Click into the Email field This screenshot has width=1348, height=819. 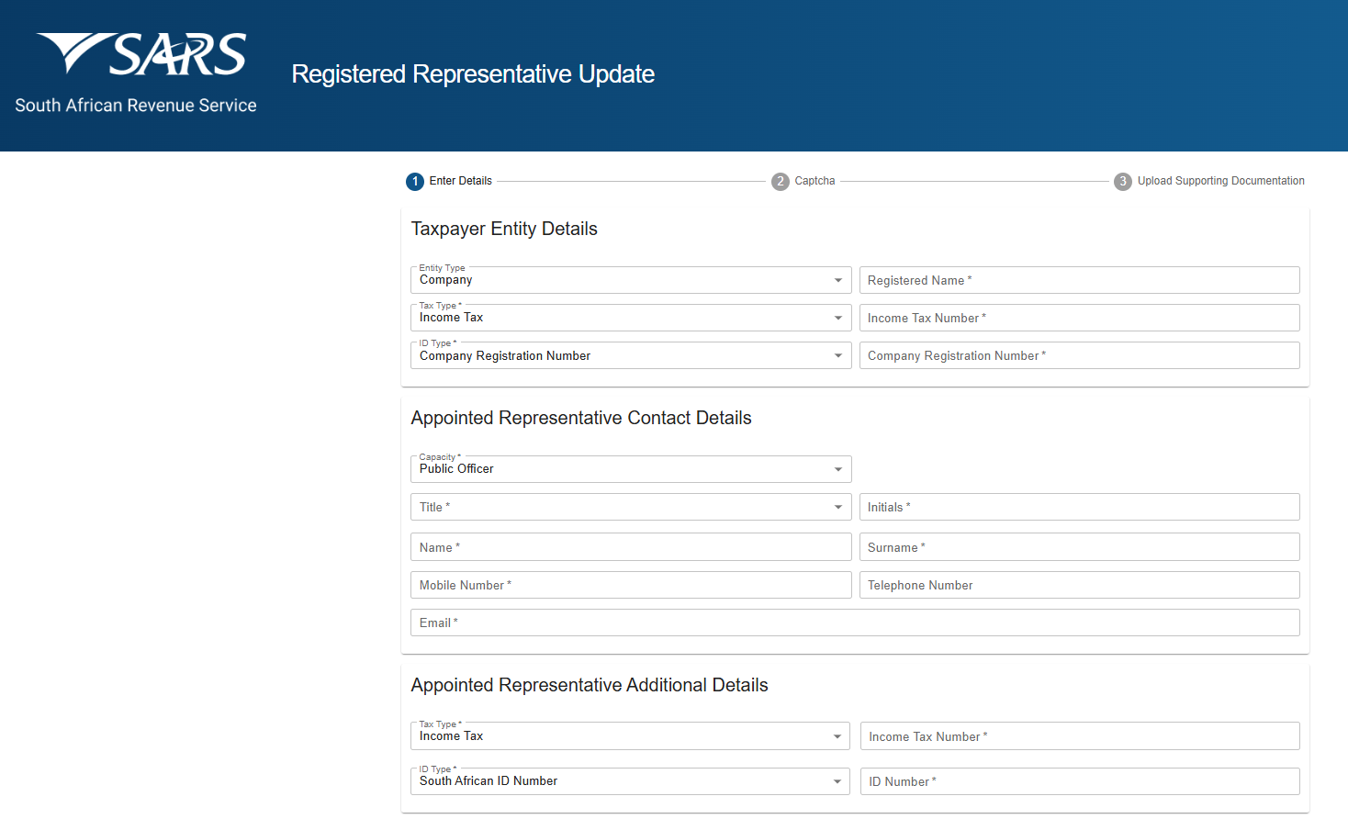[854, 623]
